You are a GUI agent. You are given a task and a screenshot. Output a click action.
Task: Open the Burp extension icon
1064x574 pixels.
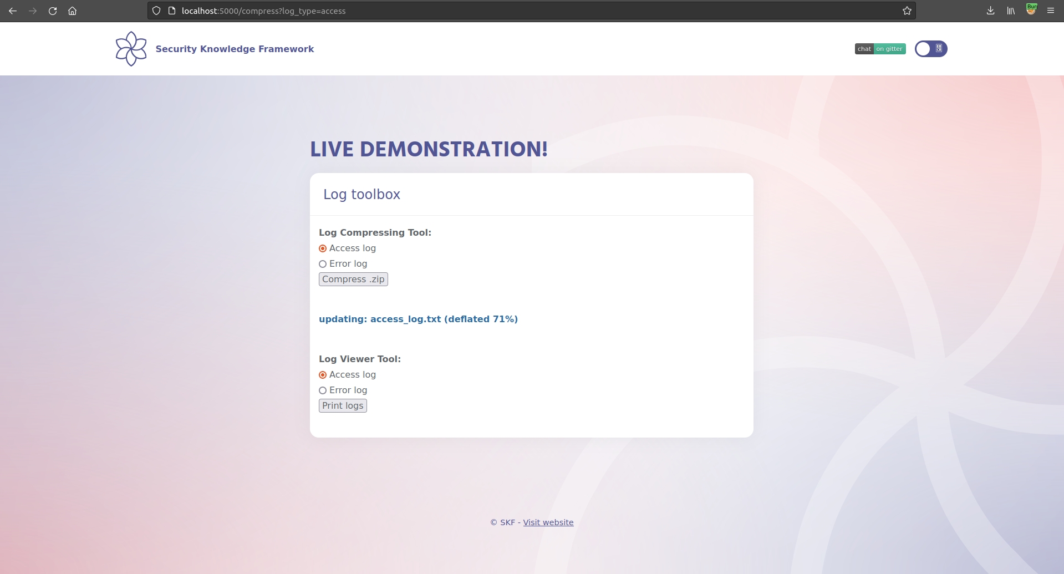point(1031,10)
